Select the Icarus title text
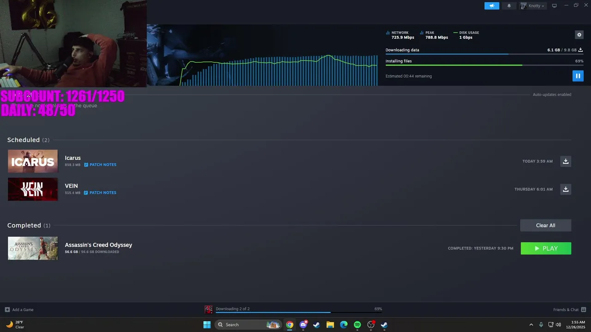This screenshot has width=591, height=332. pos(72,158)
